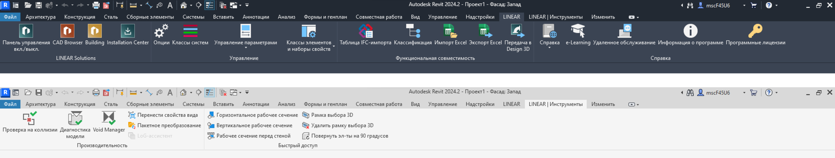Open Аннотации tab in light window
835x158 pixels.
pyautogui.click(x=256, y=104)
